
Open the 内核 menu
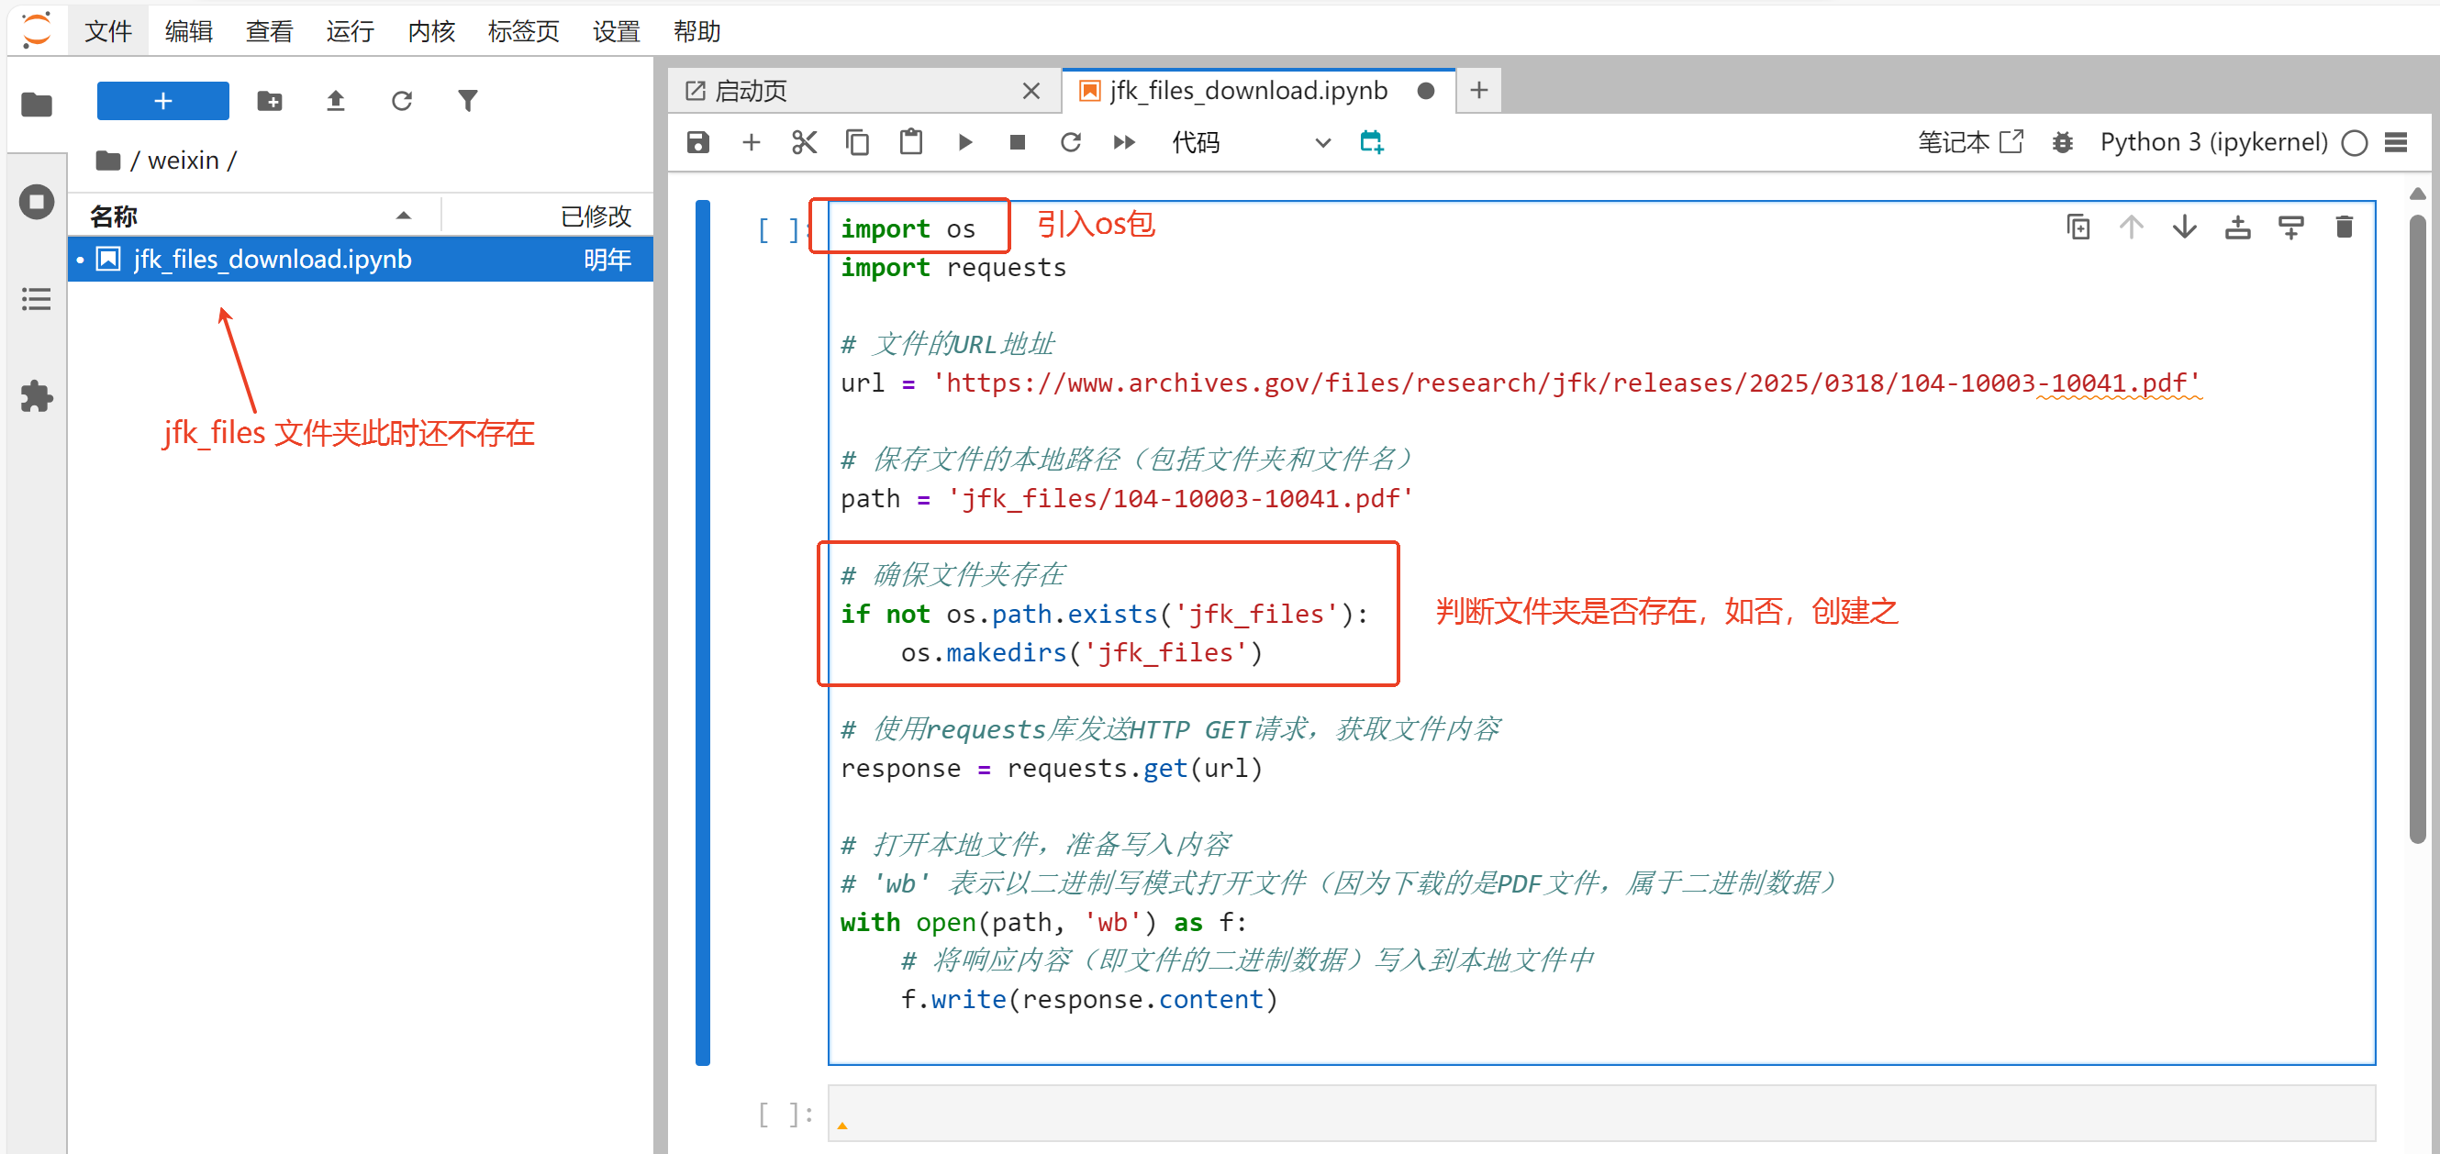(x=431, y=31)
